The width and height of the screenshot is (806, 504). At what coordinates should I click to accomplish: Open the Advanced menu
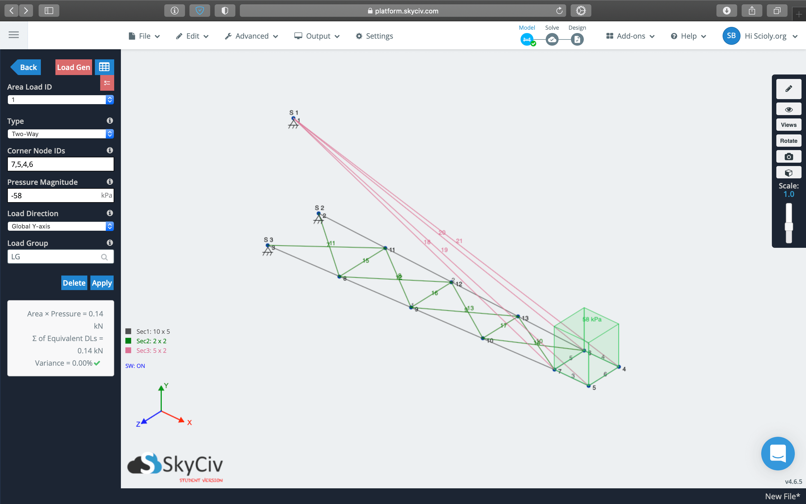click(x=252, y=36)
